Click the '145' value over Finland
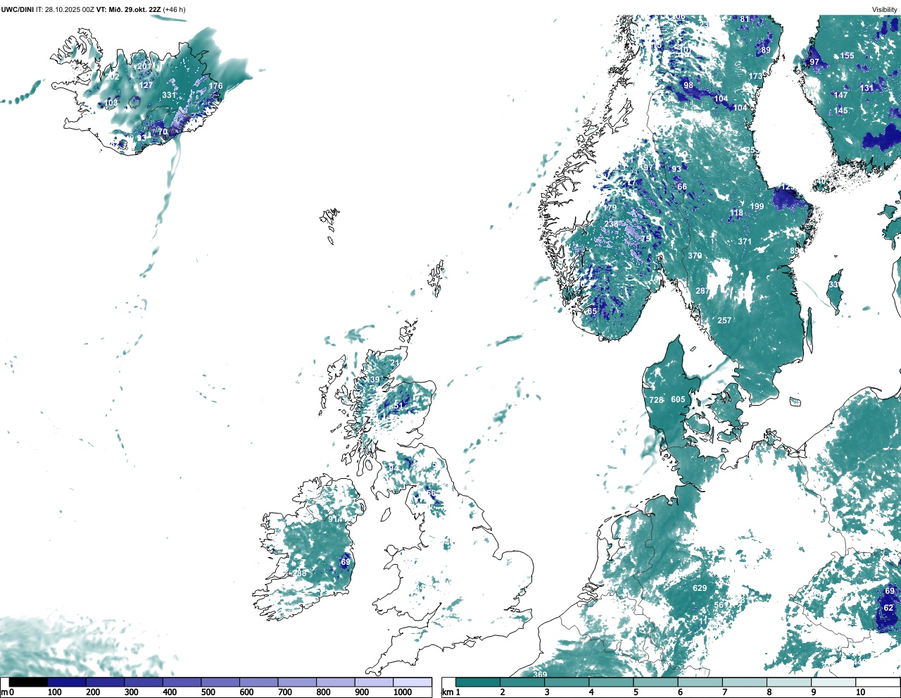 tap(841, 111)
